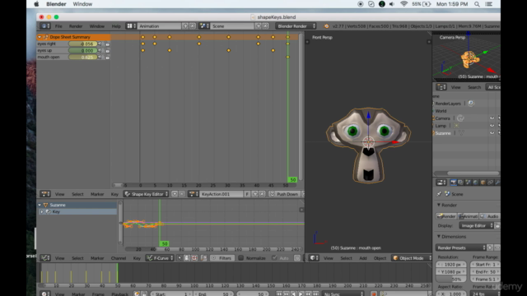Open the Graph Editor type selector

pyautogui.click(x=45, y=258)
